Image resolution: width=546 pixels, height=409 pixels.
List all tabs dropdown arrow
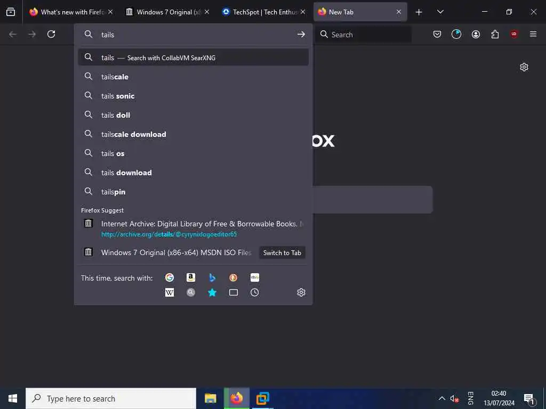point(440,12)
